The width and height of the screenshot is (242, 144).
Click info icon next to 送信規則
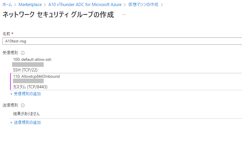pos(23,105)
